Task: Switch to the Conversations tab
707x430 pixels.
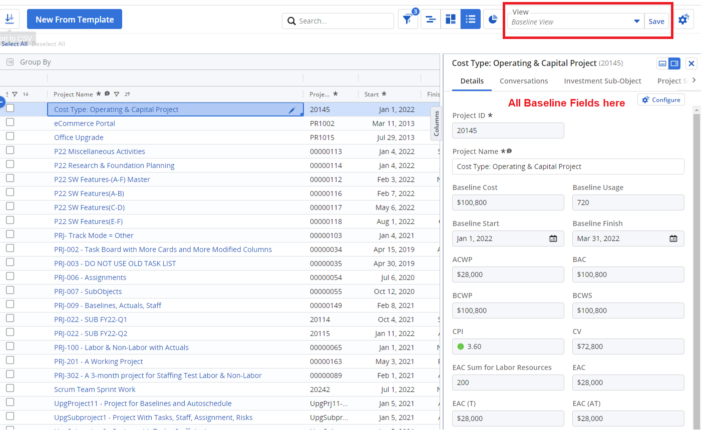Action: [x=524, y=81]
